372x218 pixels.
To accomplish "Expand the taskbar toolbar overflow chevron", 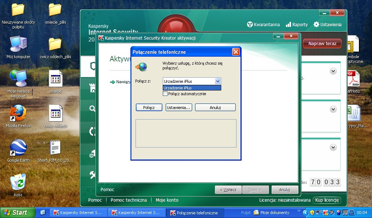I will [x=299, y=211].
